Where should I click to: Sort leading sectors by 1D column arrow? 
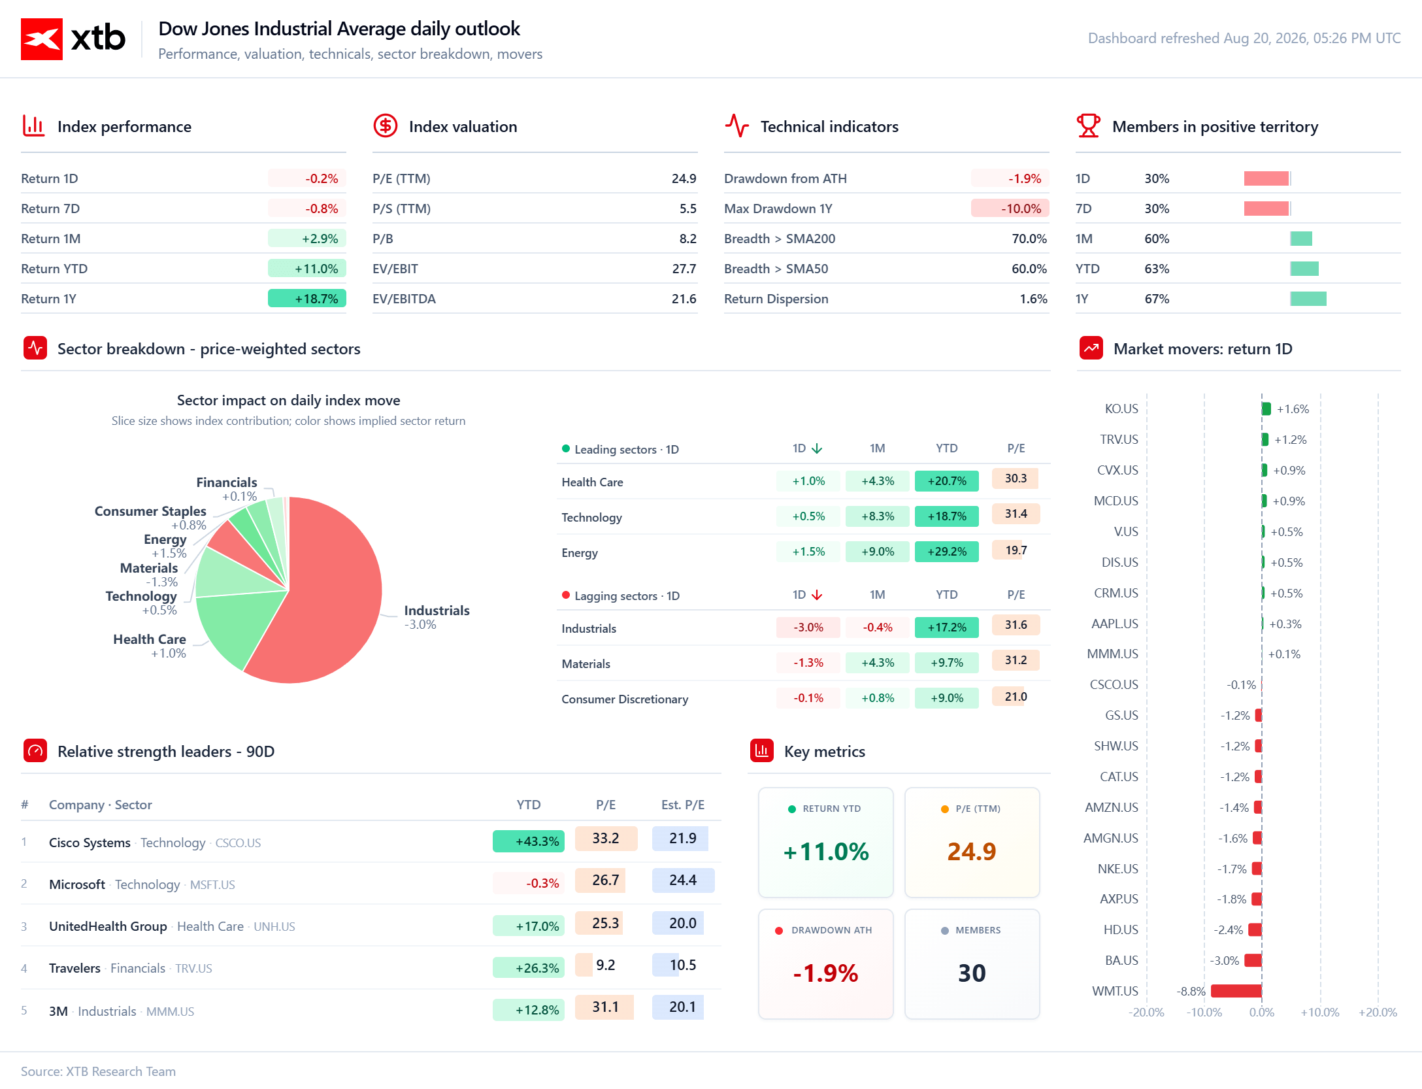(x=817, y=448)
